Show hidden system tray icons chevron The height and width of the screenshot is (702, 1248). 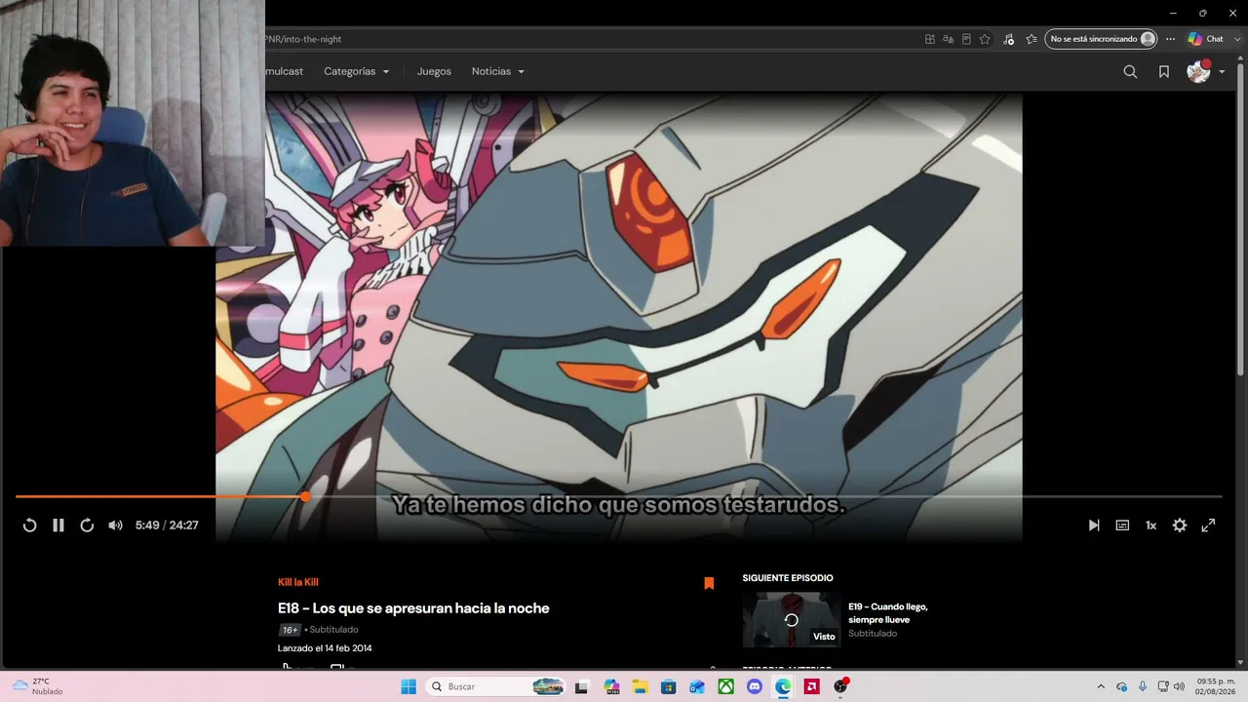tap(1101, 686)
